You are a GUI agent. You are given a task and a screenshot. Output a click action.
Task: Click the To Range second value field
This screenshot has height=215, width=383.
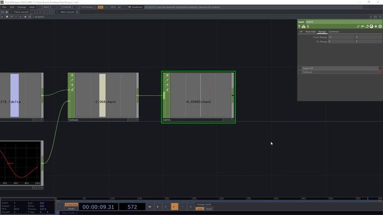(368, 42)
